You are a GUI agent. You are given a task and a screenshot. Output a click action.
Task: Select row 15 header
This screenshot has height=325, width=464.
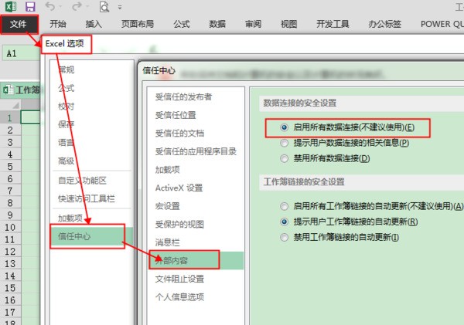(x=10, y=288)
